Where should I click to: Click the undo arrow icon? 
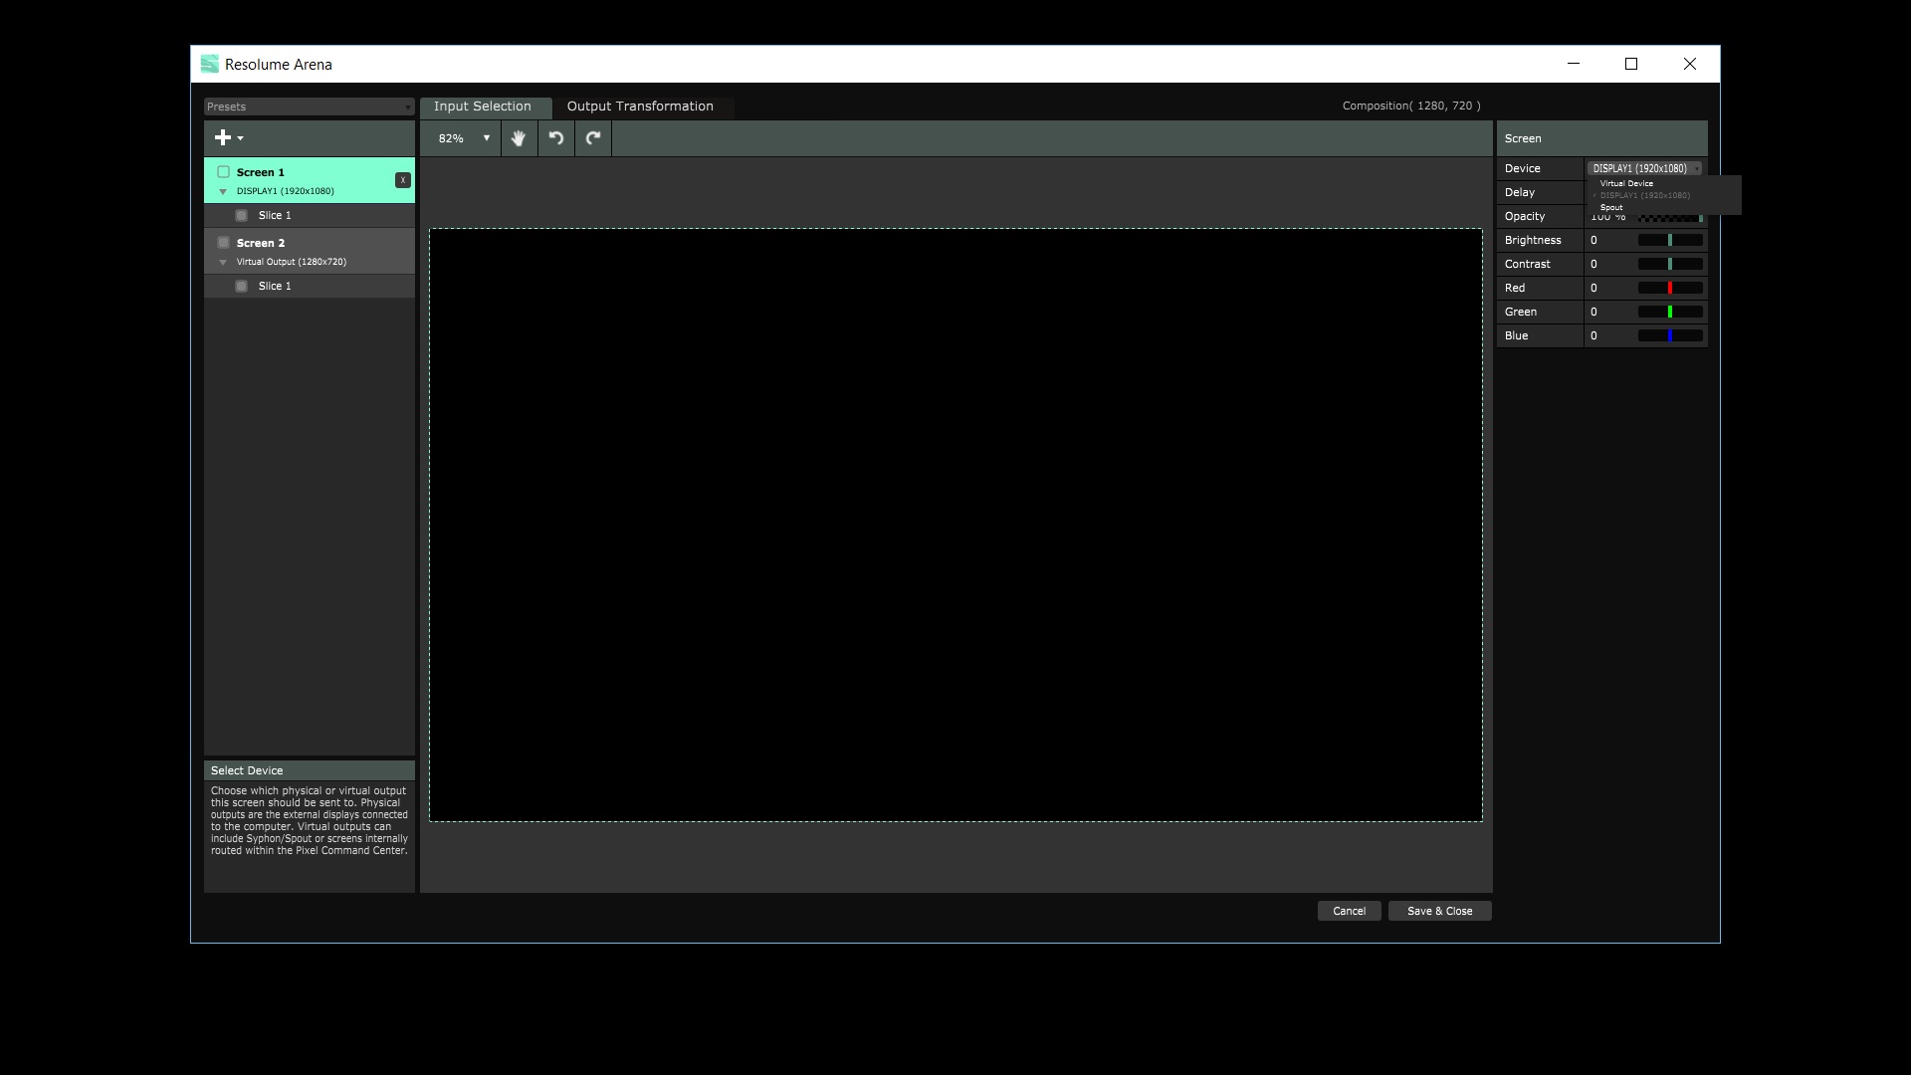click(556, 138)
